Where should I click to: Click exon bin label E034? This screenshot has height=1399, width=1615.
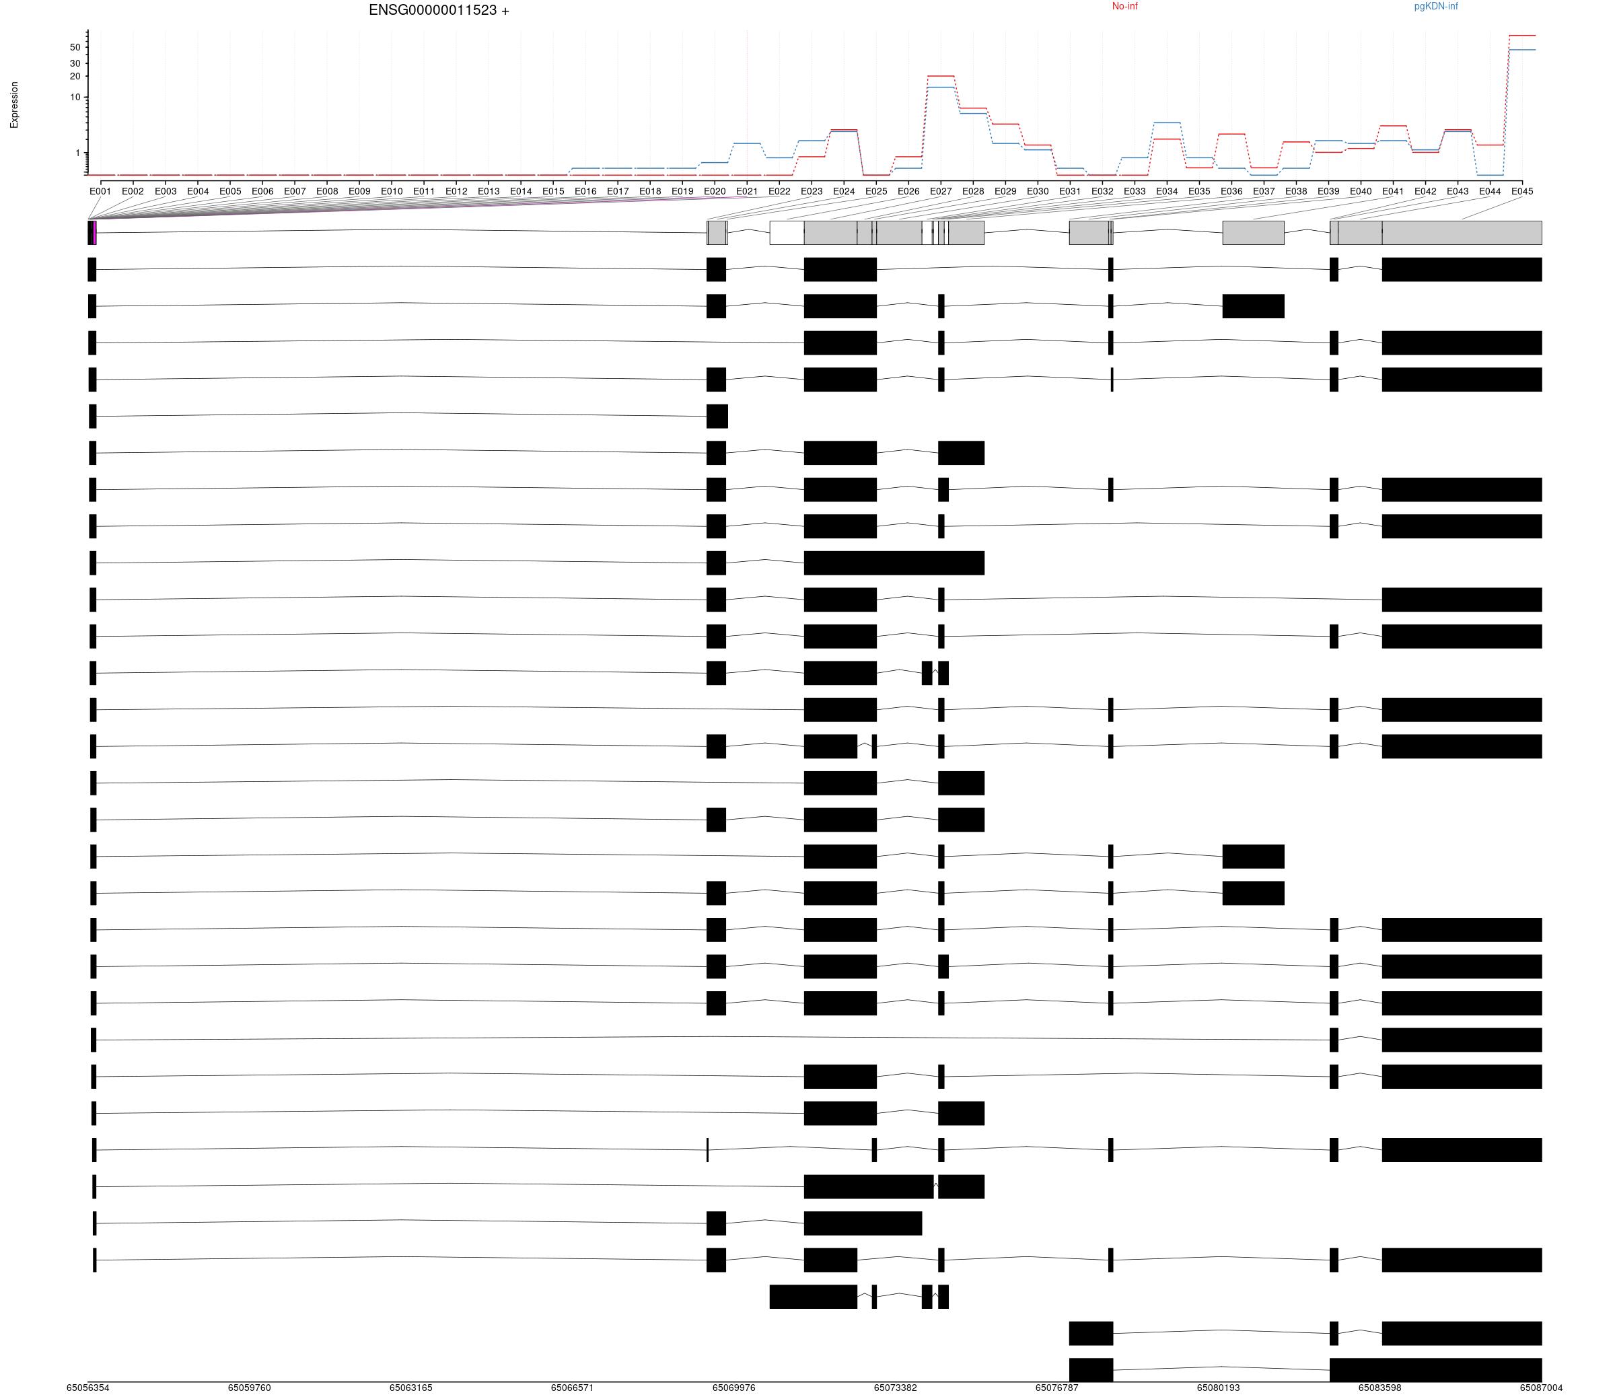1167,191
